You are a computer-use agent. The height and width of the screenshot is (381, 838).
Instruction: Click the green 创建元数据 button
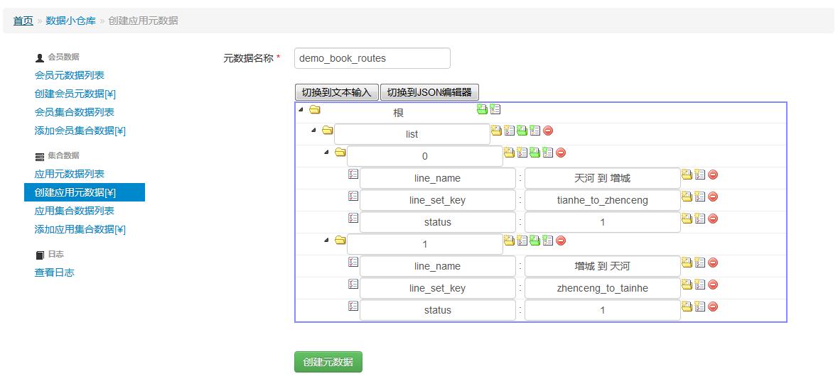[328, 362]
